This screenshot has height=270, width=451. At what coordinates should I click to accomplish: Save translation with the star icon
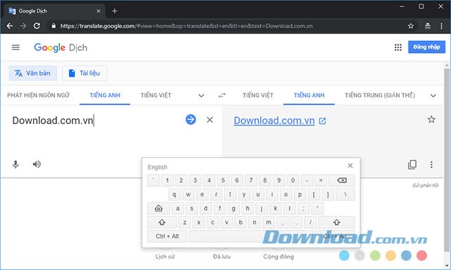(x=431, y=119)
